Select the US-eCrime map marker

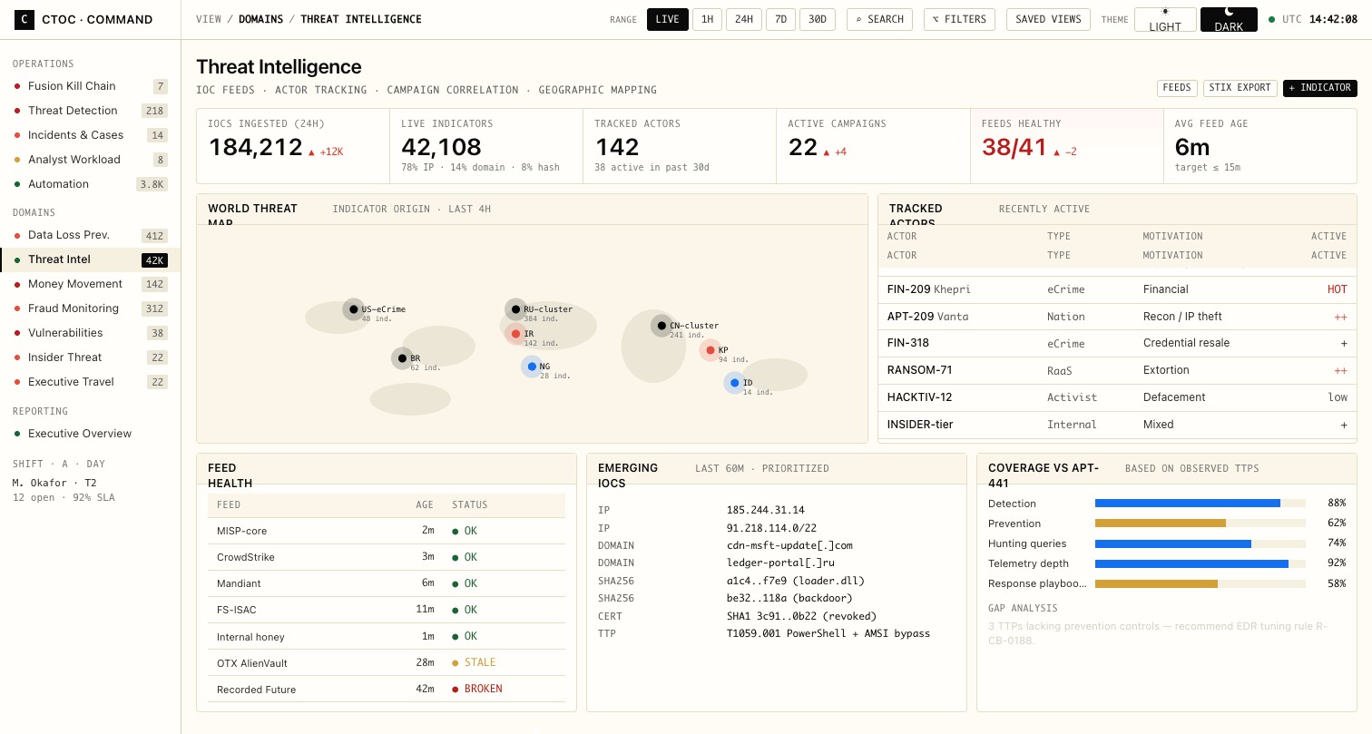coord(353,309)
